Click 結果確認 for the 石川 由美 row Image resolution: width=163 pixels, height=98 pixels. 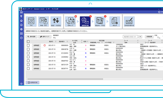pyautogui.click(x=36, y=49)
